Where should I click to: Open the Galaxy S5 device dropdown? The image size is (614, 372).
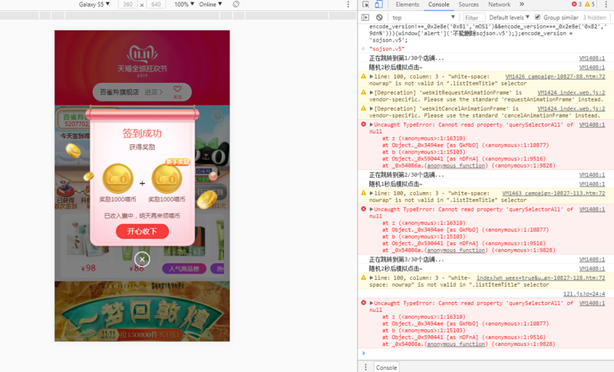(95, 5)
